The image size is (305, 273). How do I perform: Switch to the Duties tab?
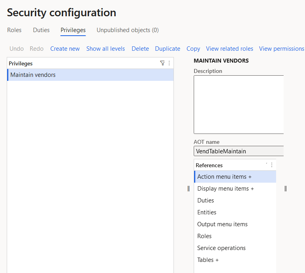(41, 30)
